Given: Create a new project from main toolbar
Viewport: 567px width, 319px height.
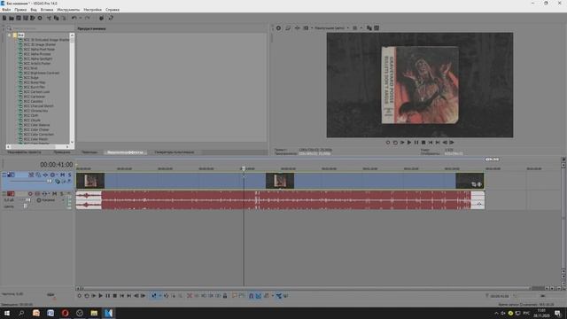Looking at the screenshot, I should [x=4, y=18].
